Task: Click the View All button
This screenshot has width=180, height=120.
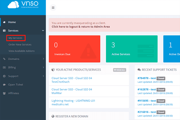Action: (x=120, y=70)
